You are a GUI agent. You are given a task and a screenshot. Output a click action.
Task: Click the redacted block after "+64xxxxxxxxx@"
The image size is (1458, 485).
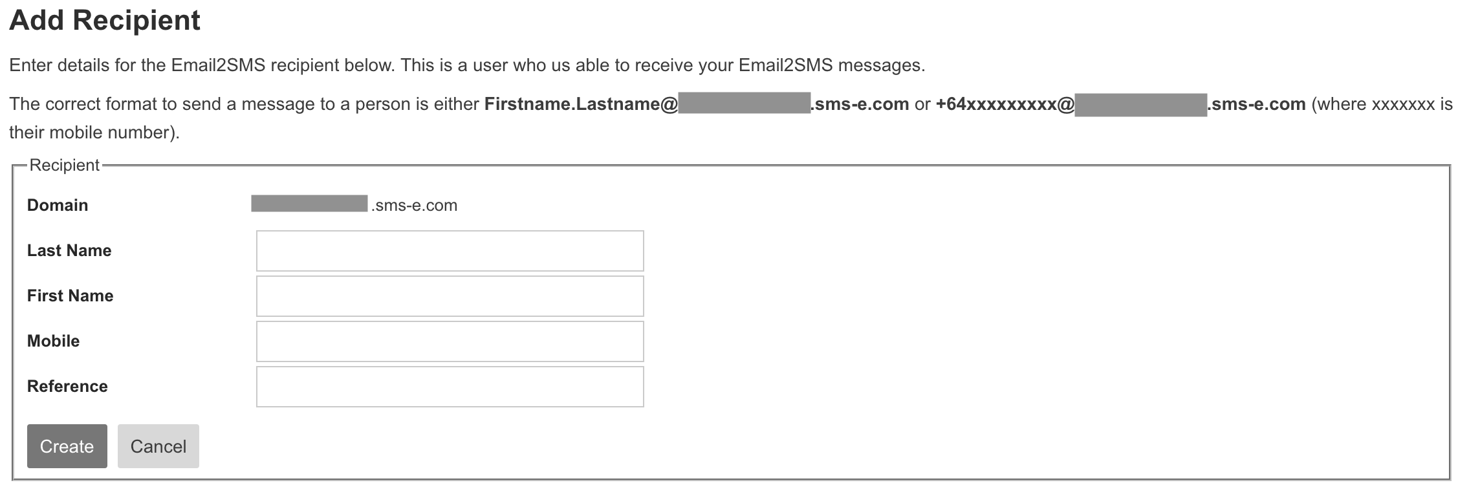1140,104
